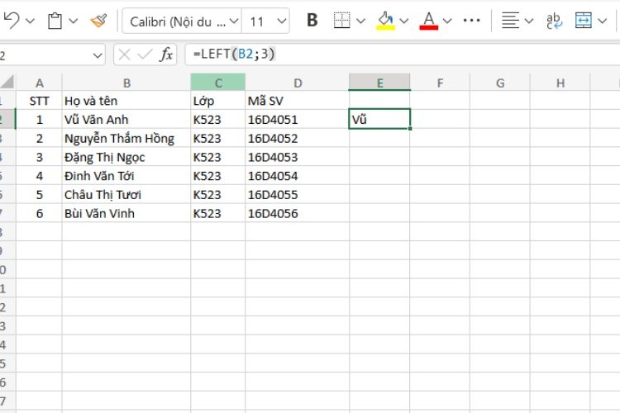Click the 'Lớp' header cell
620x413 pixels.
218,101
